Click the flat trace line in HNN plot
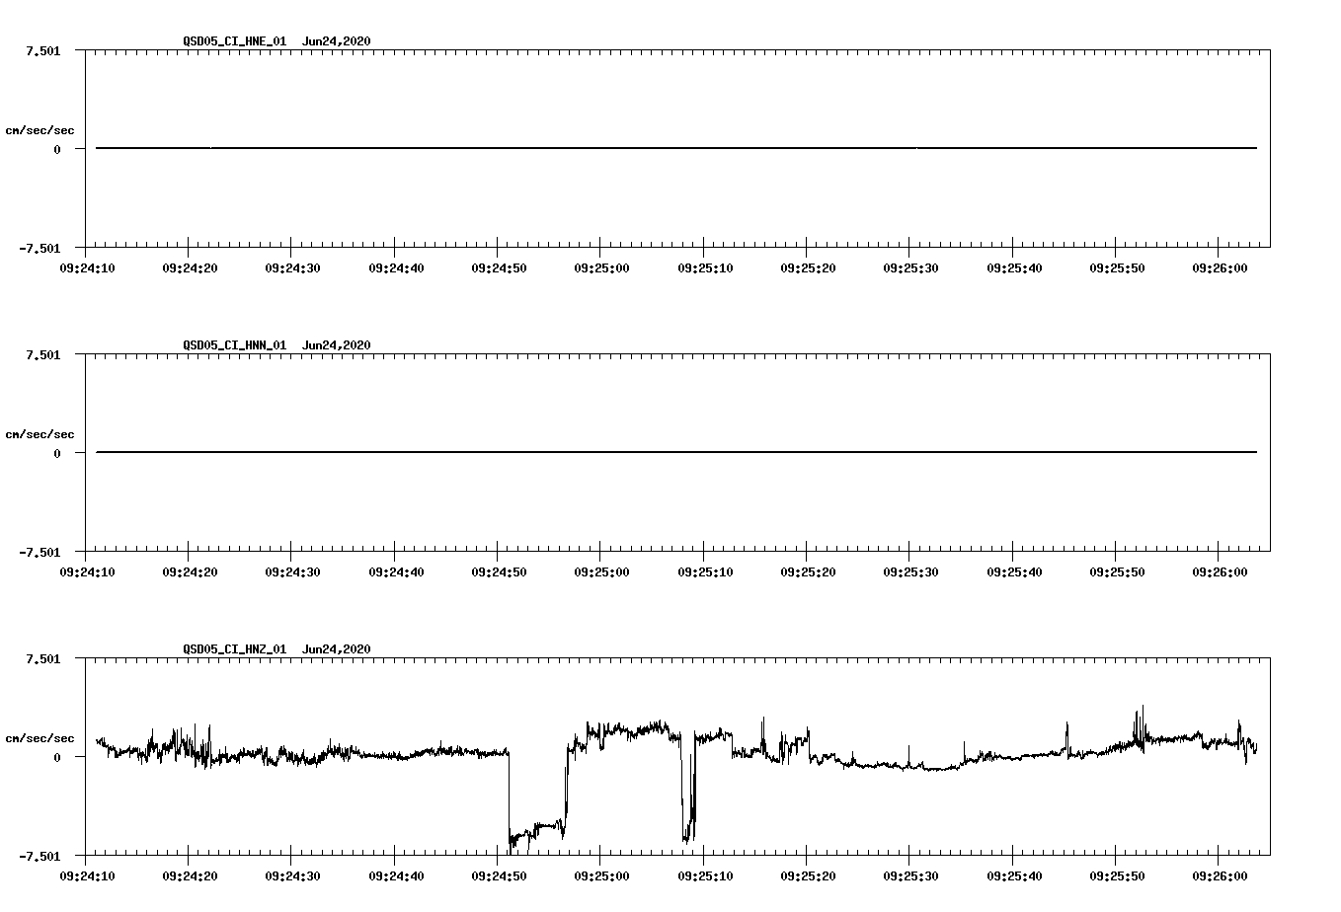 (x=676, y=452)
